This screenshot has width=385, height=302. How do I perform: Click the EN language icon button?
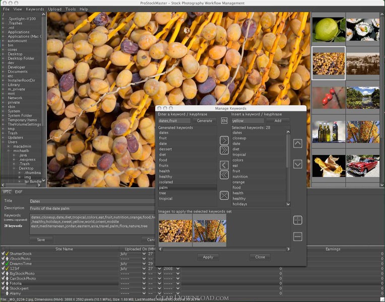[224, 121]
